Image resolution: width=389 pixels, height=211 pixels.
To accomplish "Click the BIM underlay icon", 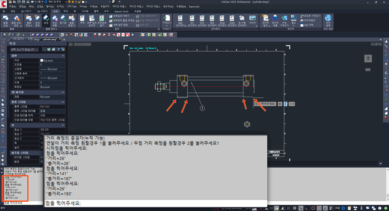I will point(180,21).
